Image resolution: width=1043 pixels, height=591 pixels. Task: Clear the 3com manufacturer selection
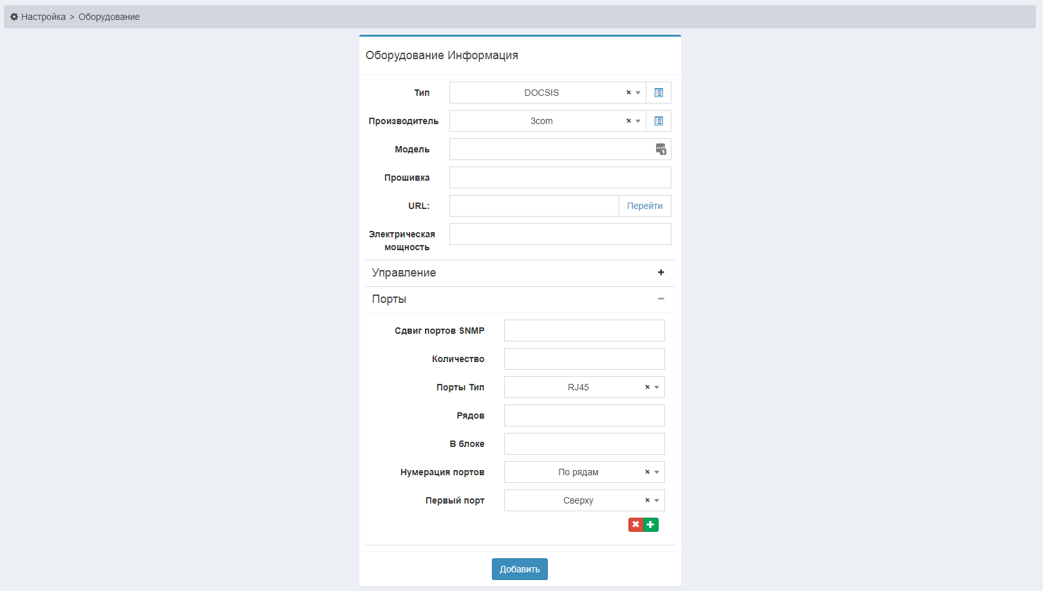(x=628, y=121)
